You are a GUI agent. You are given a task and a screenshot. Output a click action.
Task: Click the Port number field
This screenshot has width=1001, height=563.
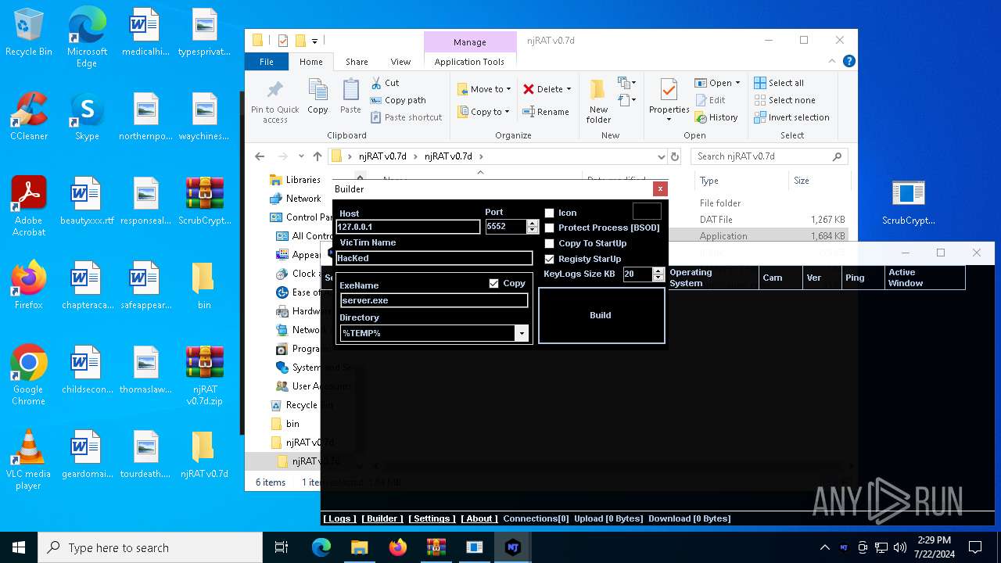tap(506, 227)
